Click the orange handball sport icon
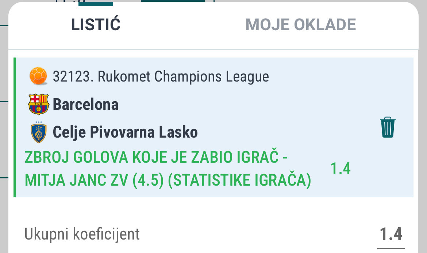The image size is (427, 253). (x=38, y=76)
